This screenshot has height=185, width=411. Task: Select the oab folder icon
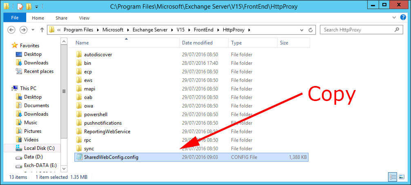(x=79, y=97)
